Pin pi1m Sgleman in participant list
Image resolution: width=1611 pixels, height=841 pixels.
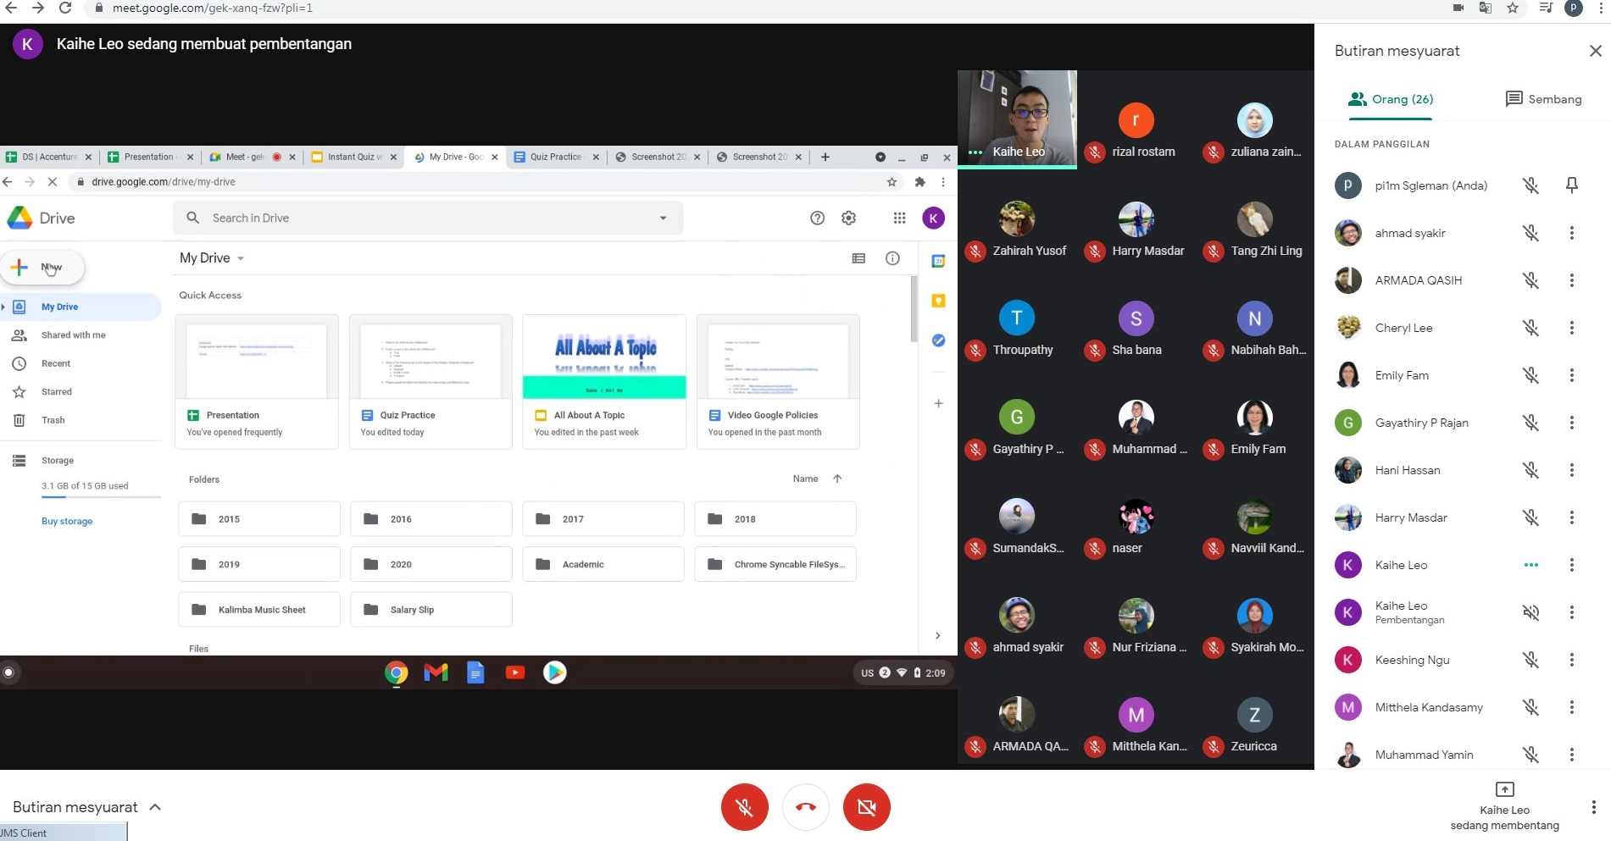pyautogui.click(x=1571, y=185)
